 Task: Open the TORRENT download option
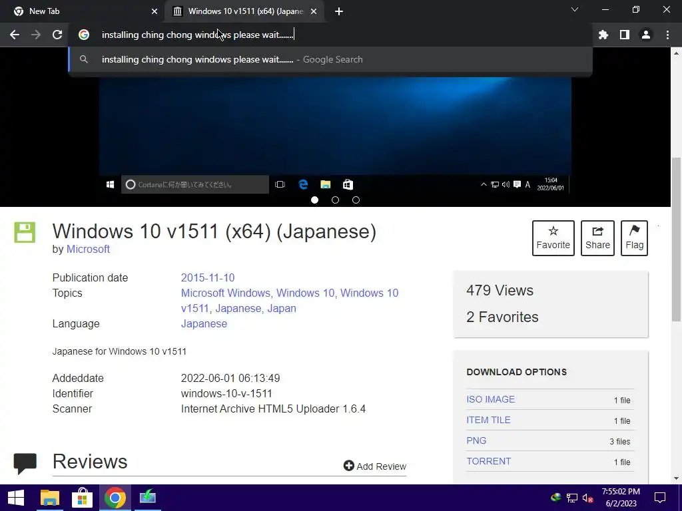488,462
